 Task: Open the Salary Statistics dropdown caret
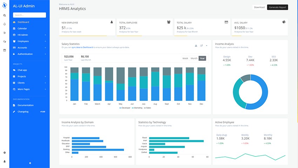tap(206, 46)
